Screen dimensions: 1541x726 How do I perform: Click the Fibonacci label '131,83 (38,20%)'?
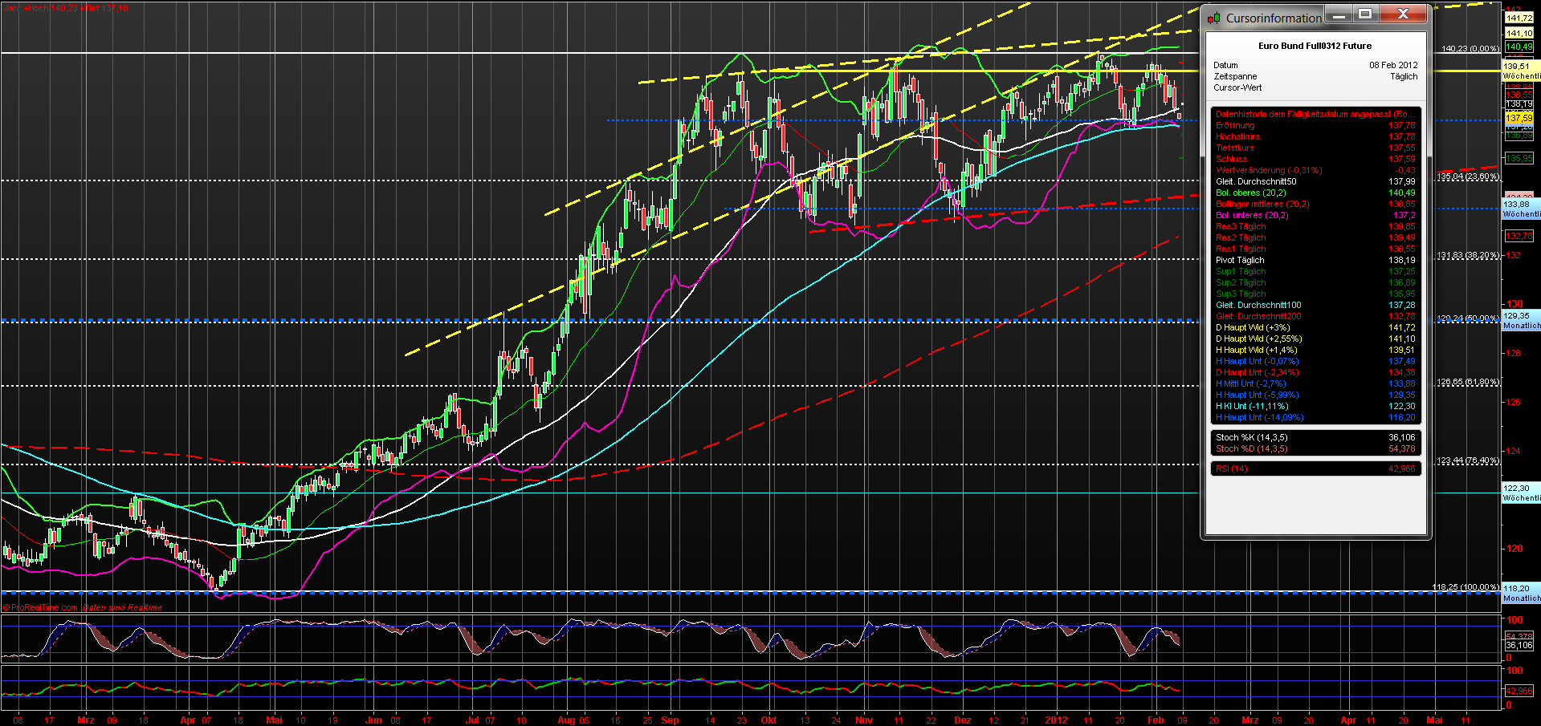(x=1468, y=255)
